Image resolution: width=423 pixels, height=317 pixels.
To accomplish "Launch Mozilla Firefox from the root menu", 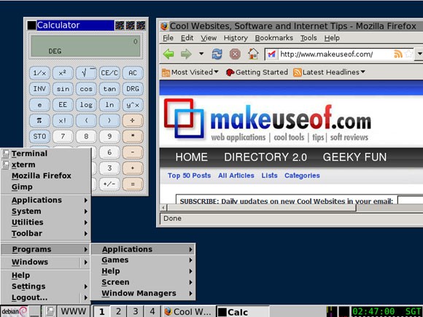I will (x=46, y=176).
